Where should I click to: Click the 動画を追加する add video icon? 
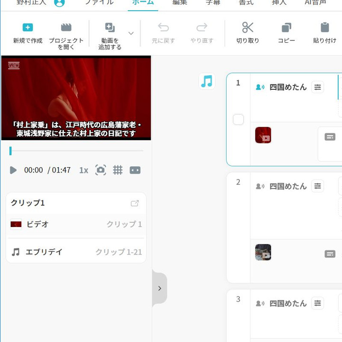[x=110, y=28]
